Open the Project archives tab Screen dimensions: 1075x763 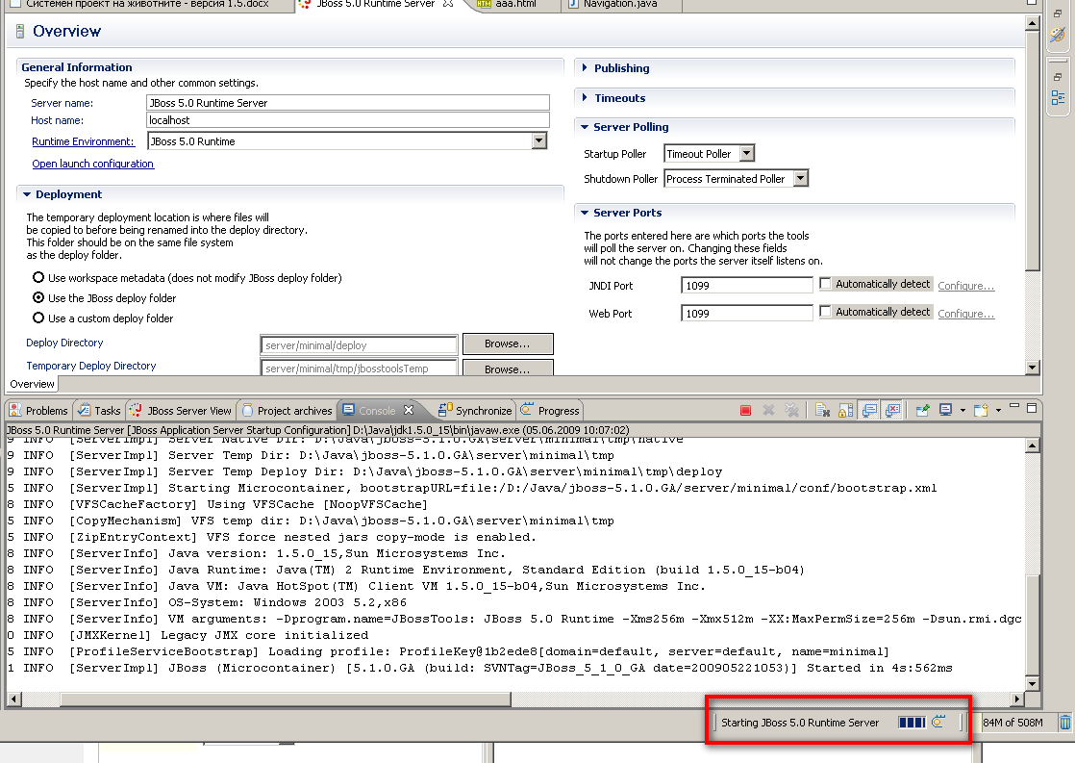click(287, 410)
